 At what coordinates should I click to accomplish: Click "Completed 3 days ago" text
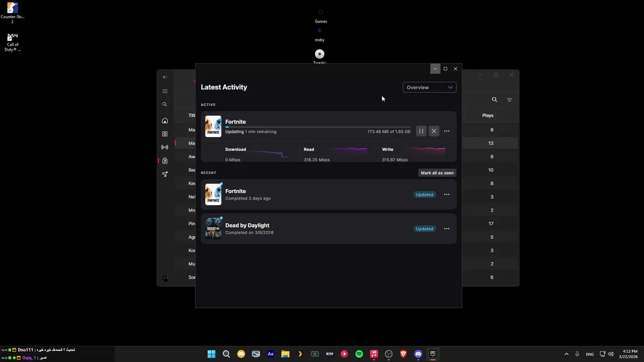coord(248,199)
